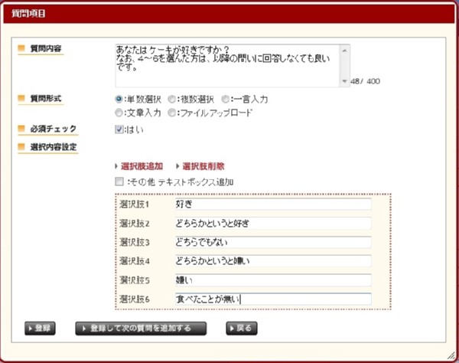Click the 選択肢1 input field
The height and width of the screenshot is (363, 459).
point(272,204)
